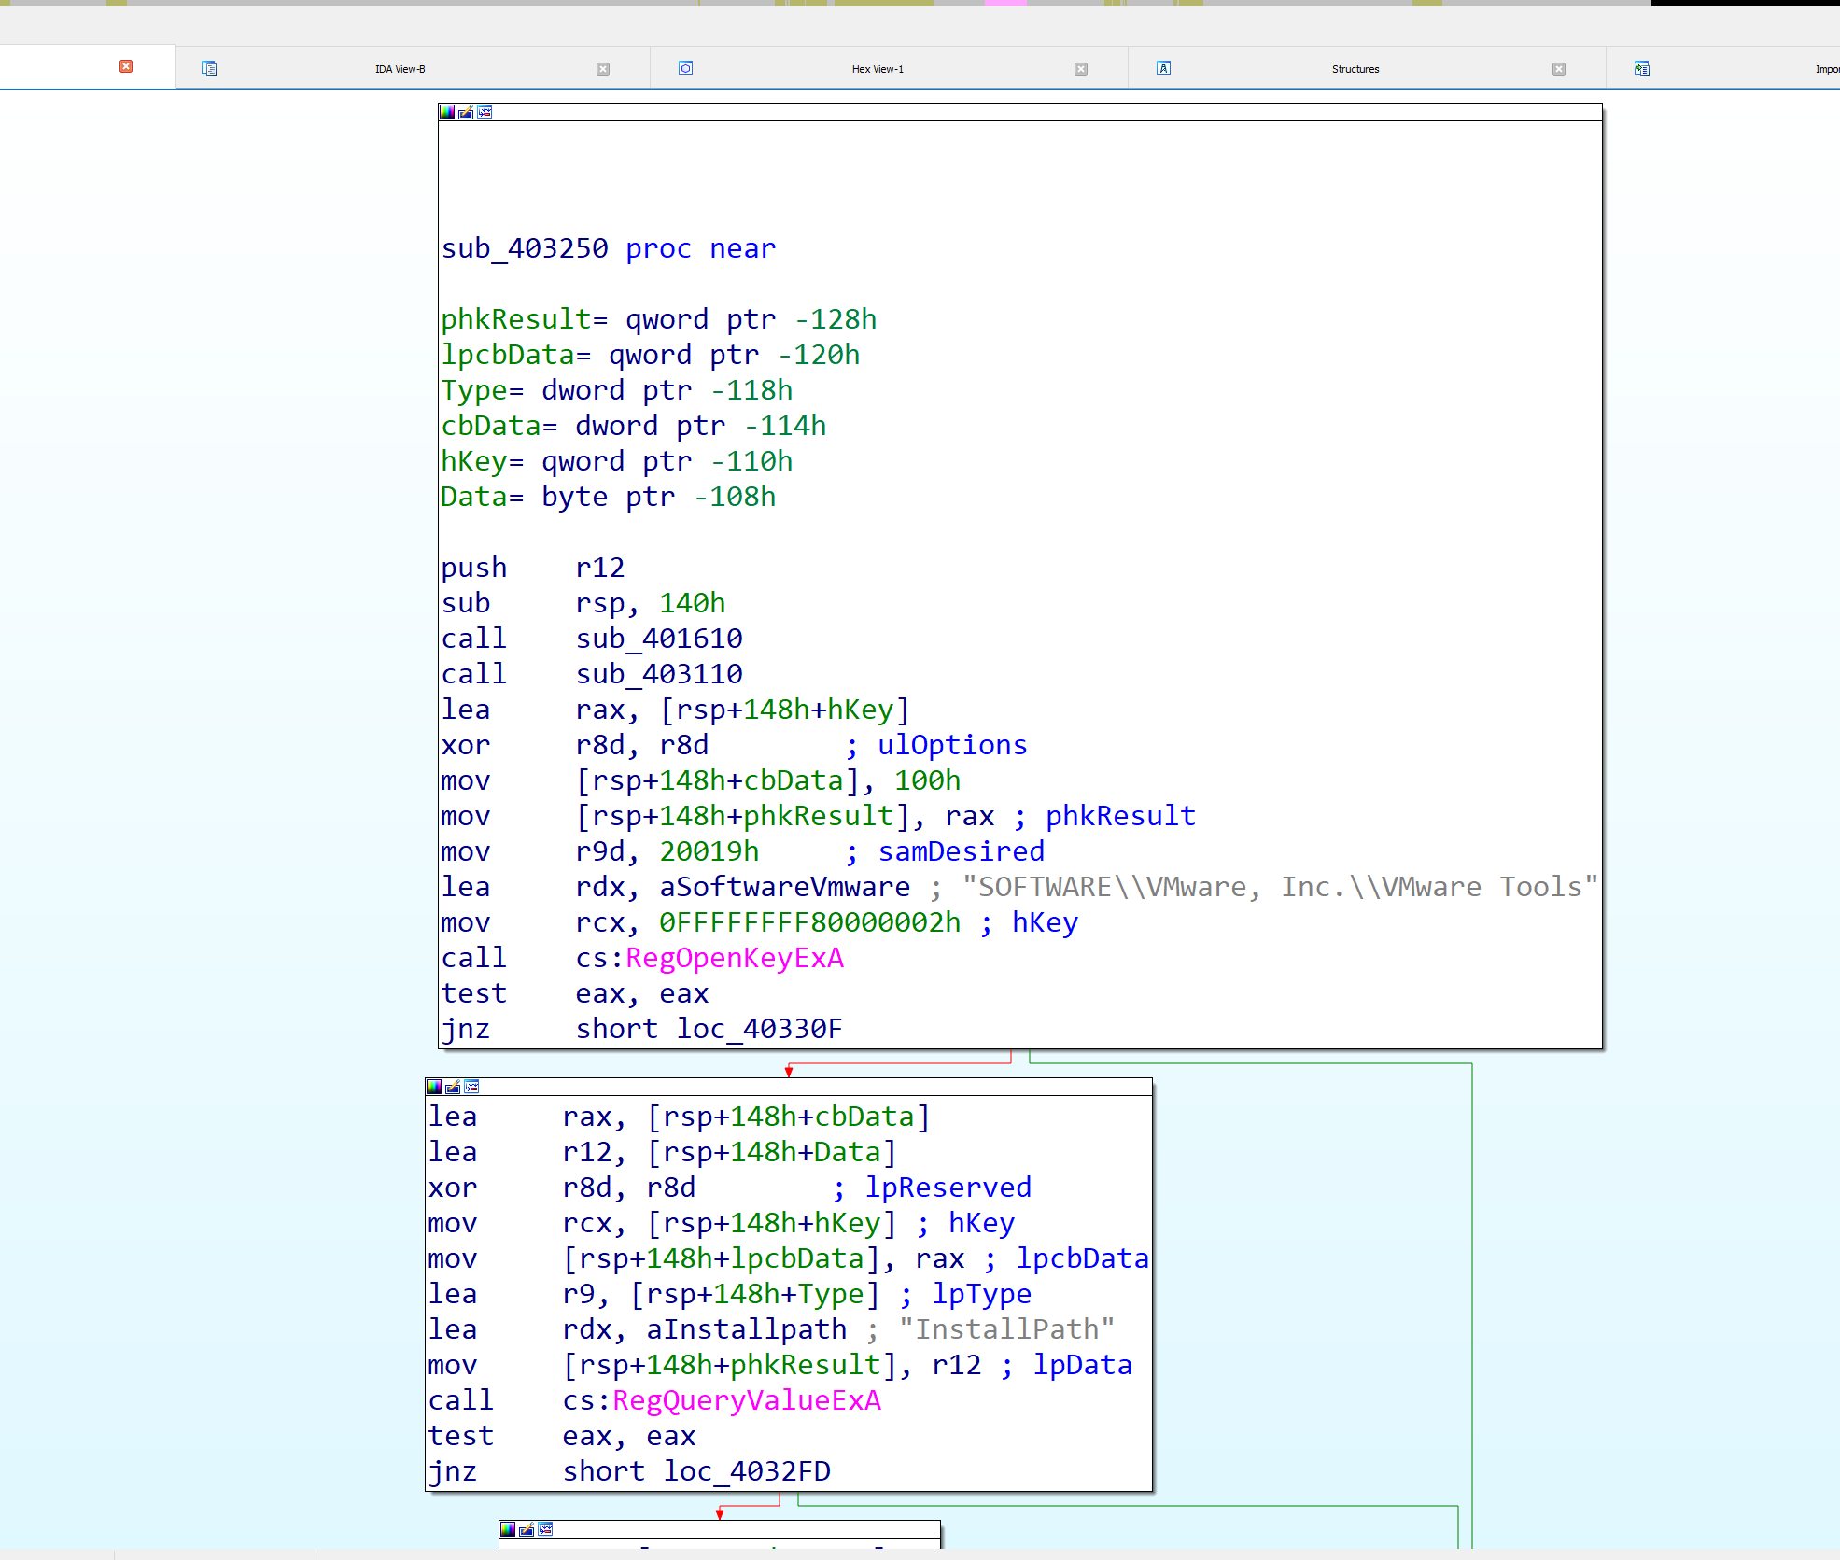Click the RegOpenKeyExA import name
The width and height of the screenshot is (1840, 1560).
click(x=735, y=958)
